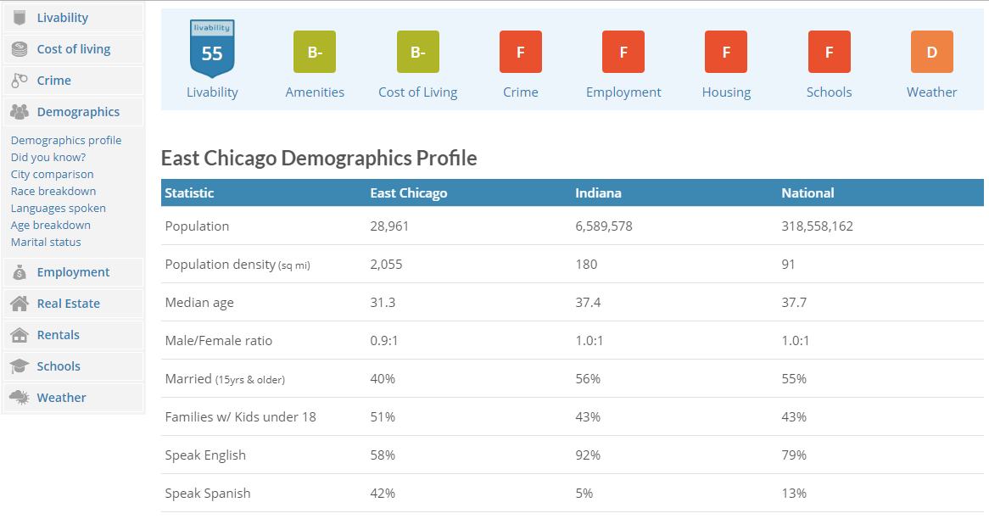Click the East Chicago Demographics Profile heading

tap(319, 158)
